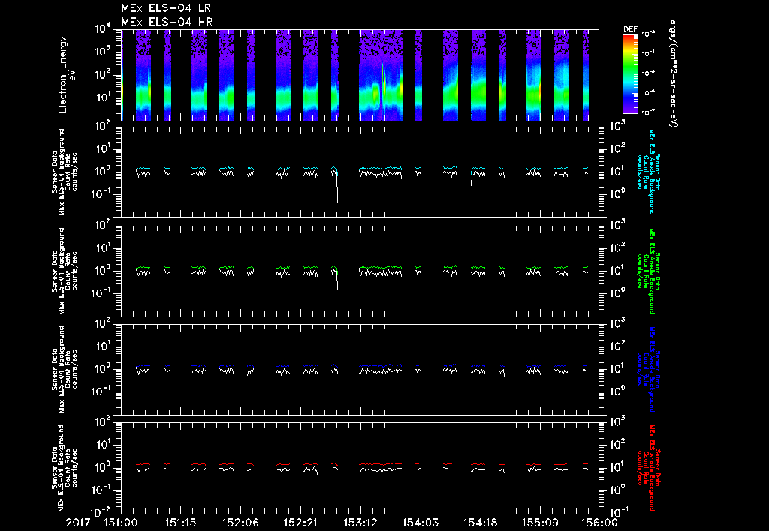Click the '152:21' time tick label
The height and width of the screenshot is (531, 769).
click(300, 523)
